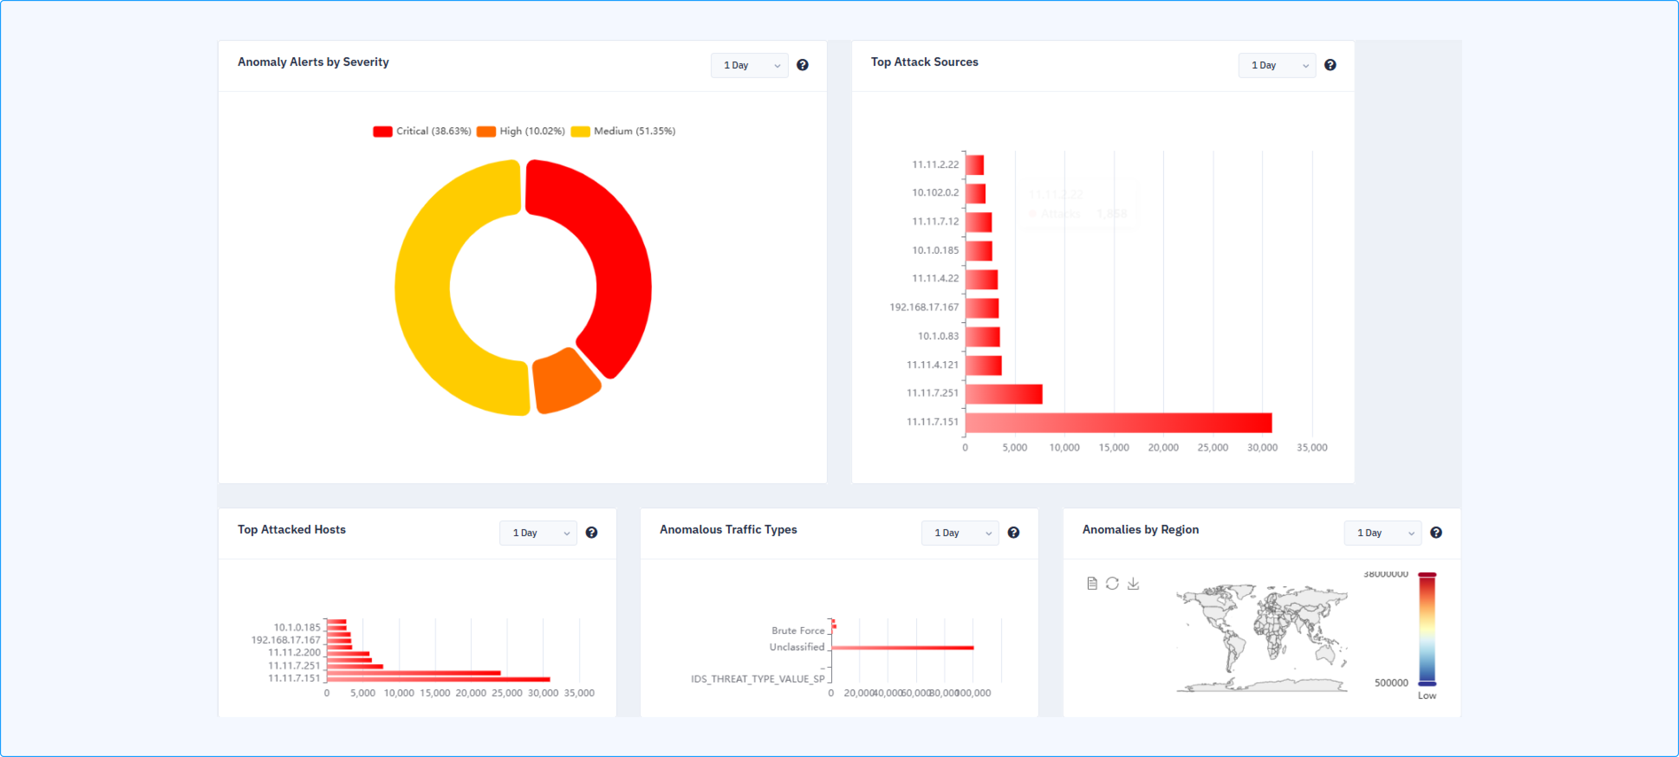1679x757 pixels.
Task: Open 1 Day dropdown for Top Attacked Hosts
Action: coord(538,532)
